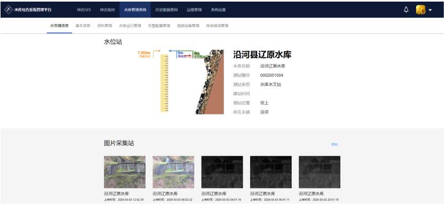
Task: Select the 水库管理系统 menu
Action: click(135, 10)
